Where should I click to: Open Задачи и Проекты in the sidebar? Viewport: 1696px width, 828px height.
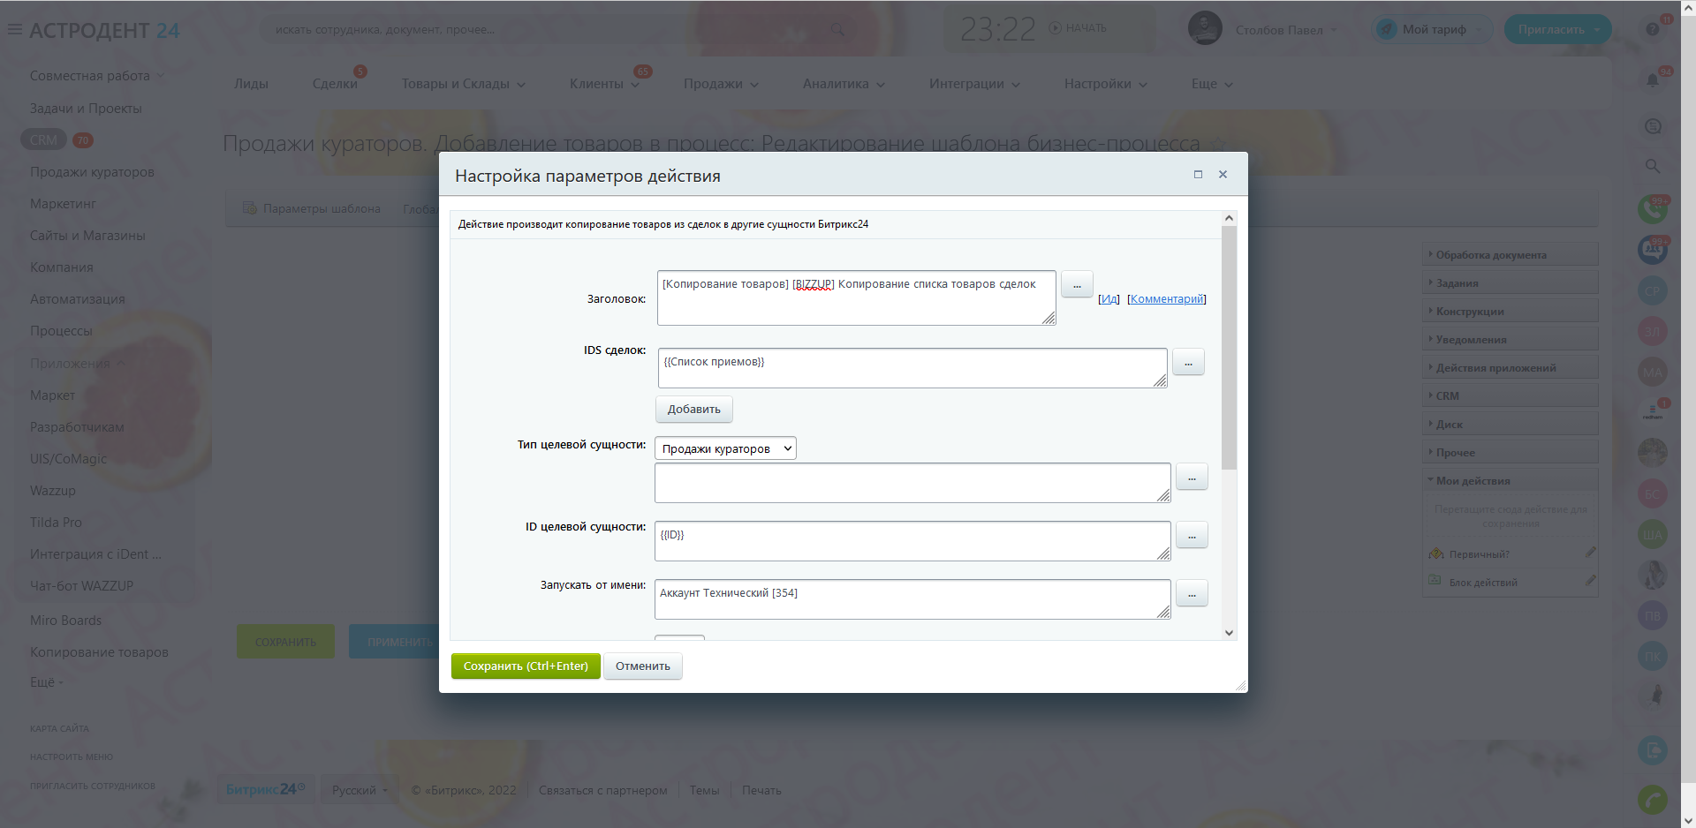coord(86,109)
